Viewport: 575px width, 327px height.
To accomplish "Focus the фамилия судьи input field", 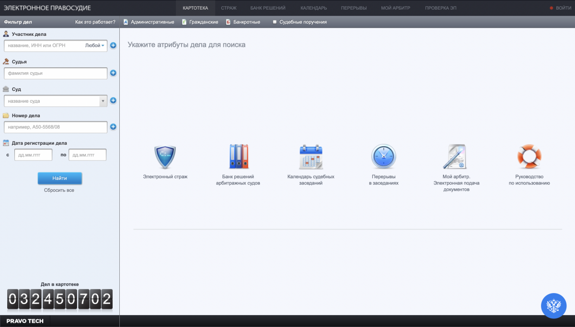I will [56, 73].
